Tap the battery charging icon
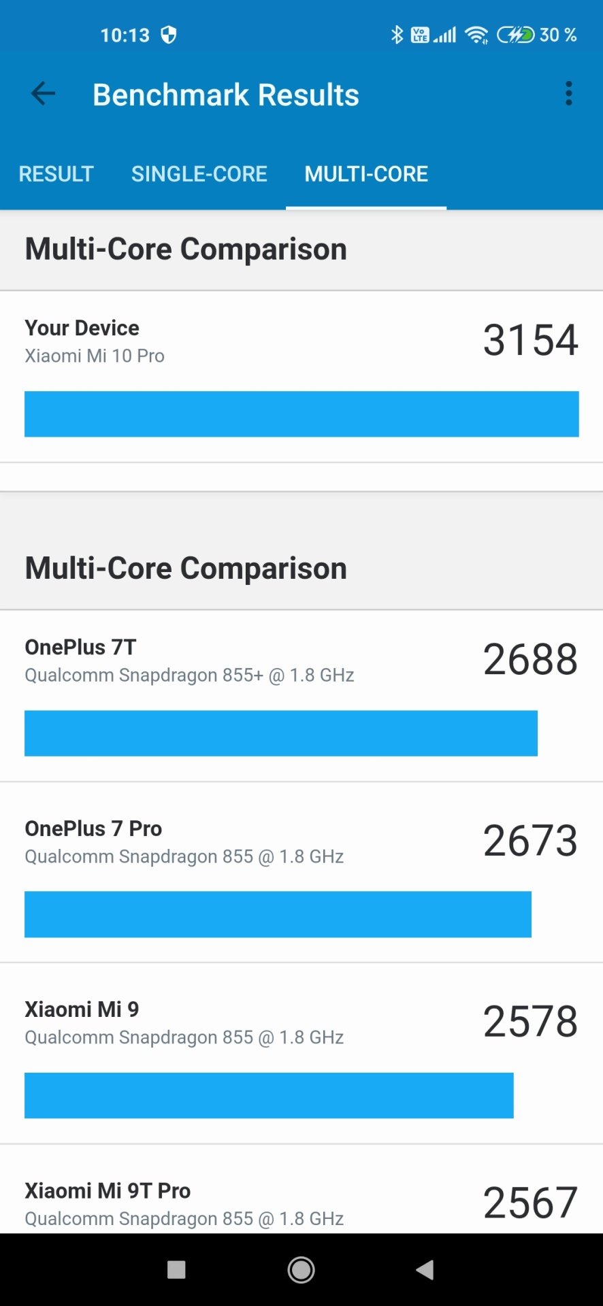603x1306 pixels. coord(515,35)
